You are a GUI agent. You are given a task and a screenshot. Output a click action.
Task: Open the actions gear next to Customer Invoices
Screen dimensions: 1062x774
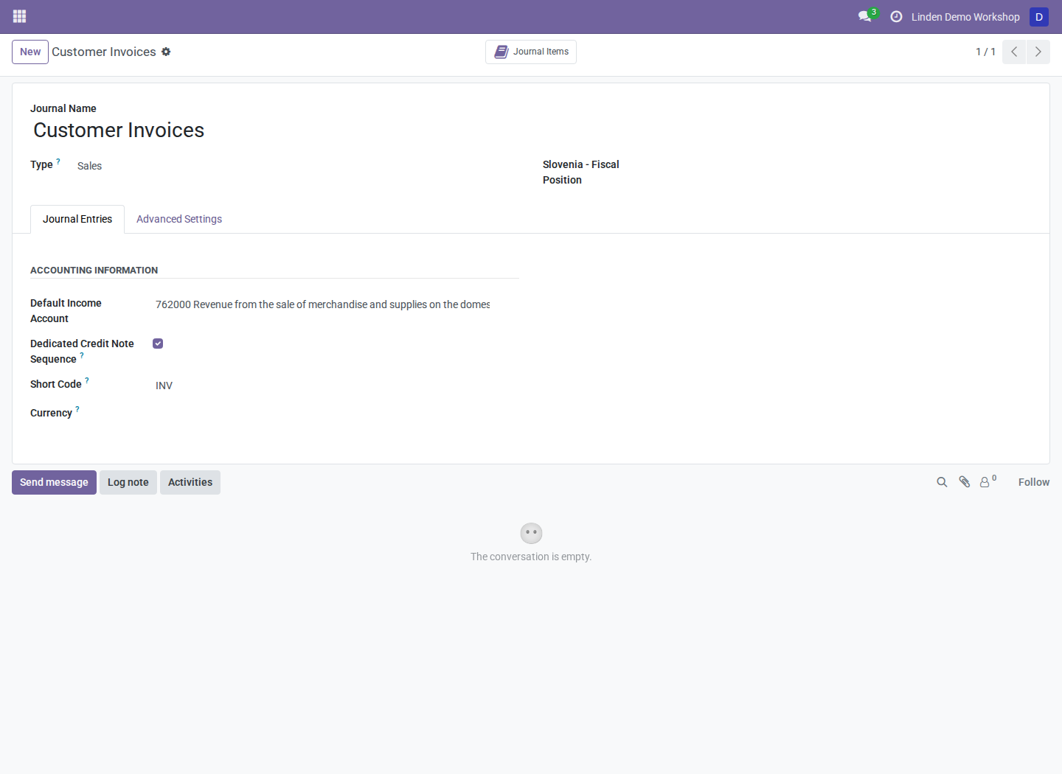(x=166, y=52)
